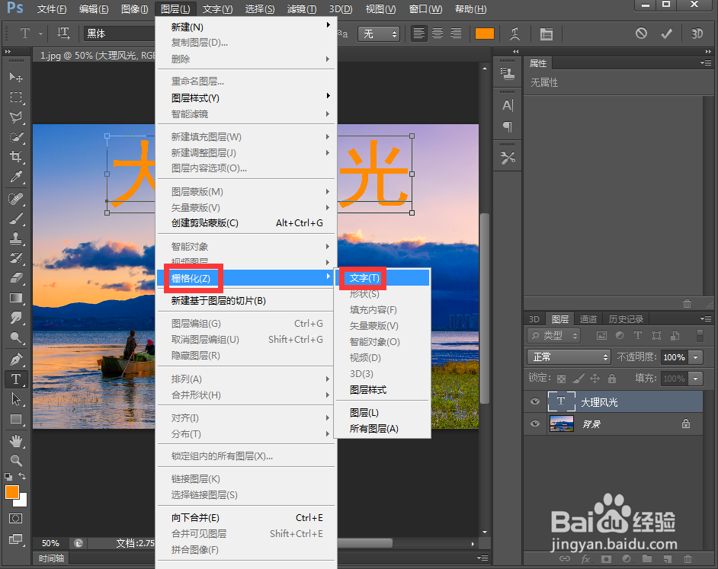Image resolution: width=718 pixels, height=569 pixels.
Task: Click the 背景 layer thumbnail
Action: [x=562, y=424]
